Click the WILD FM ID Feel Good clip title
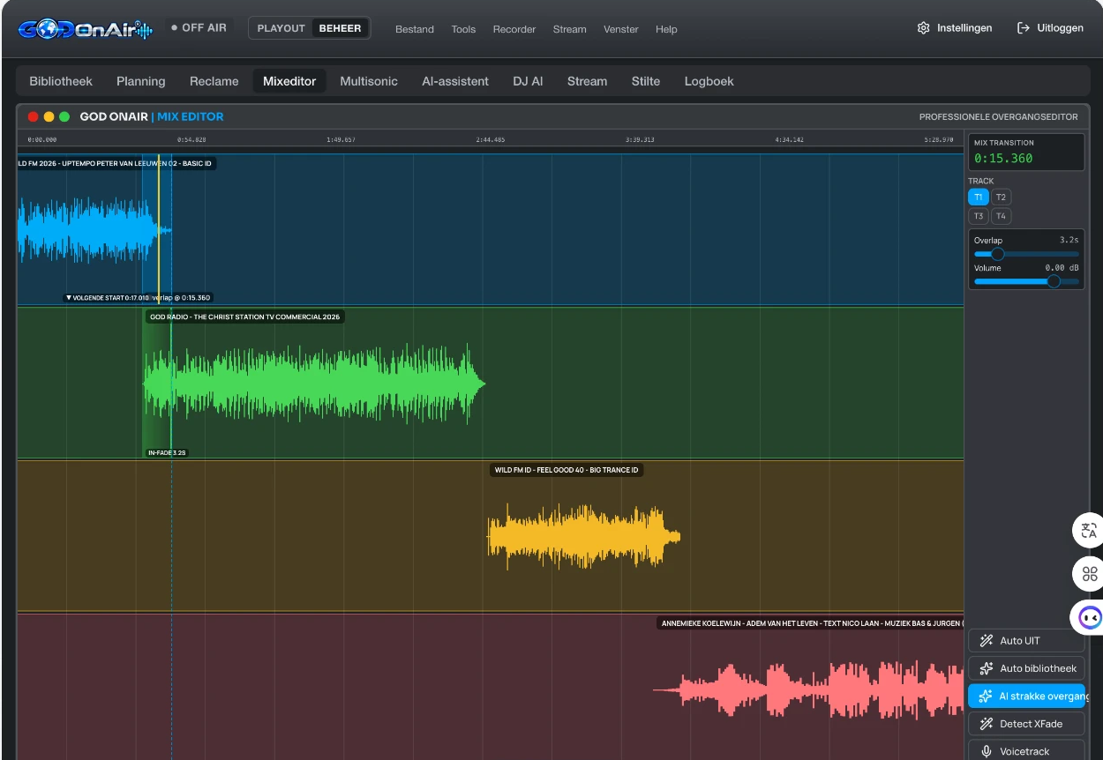The height and width of the screenshot is (760, 1103). point(567,470)
